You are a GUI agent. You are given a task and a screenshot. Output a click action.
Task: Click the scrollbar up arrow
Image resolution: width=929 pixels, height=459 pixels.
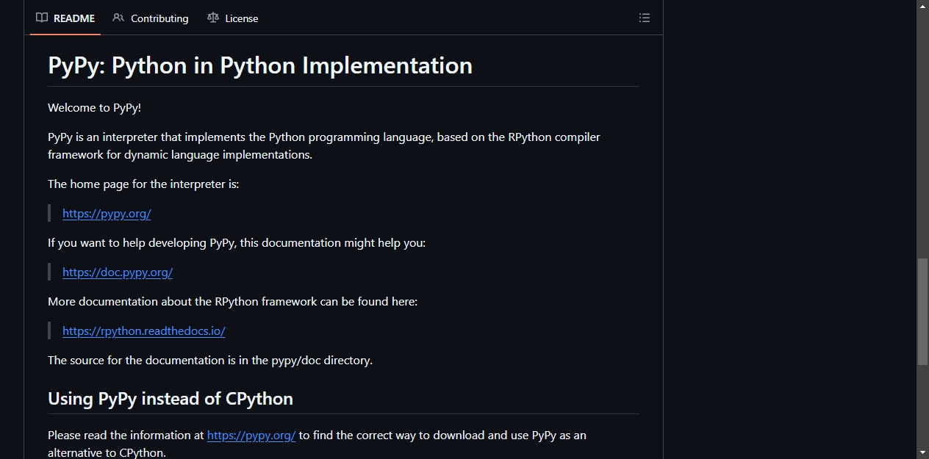(922, 6)
